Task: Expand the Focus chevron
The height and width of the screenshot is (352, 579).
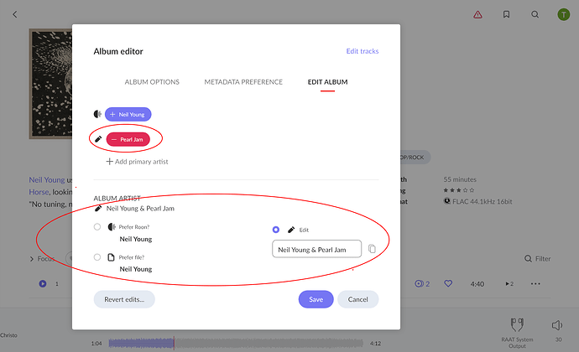Action: click(32, 259)
